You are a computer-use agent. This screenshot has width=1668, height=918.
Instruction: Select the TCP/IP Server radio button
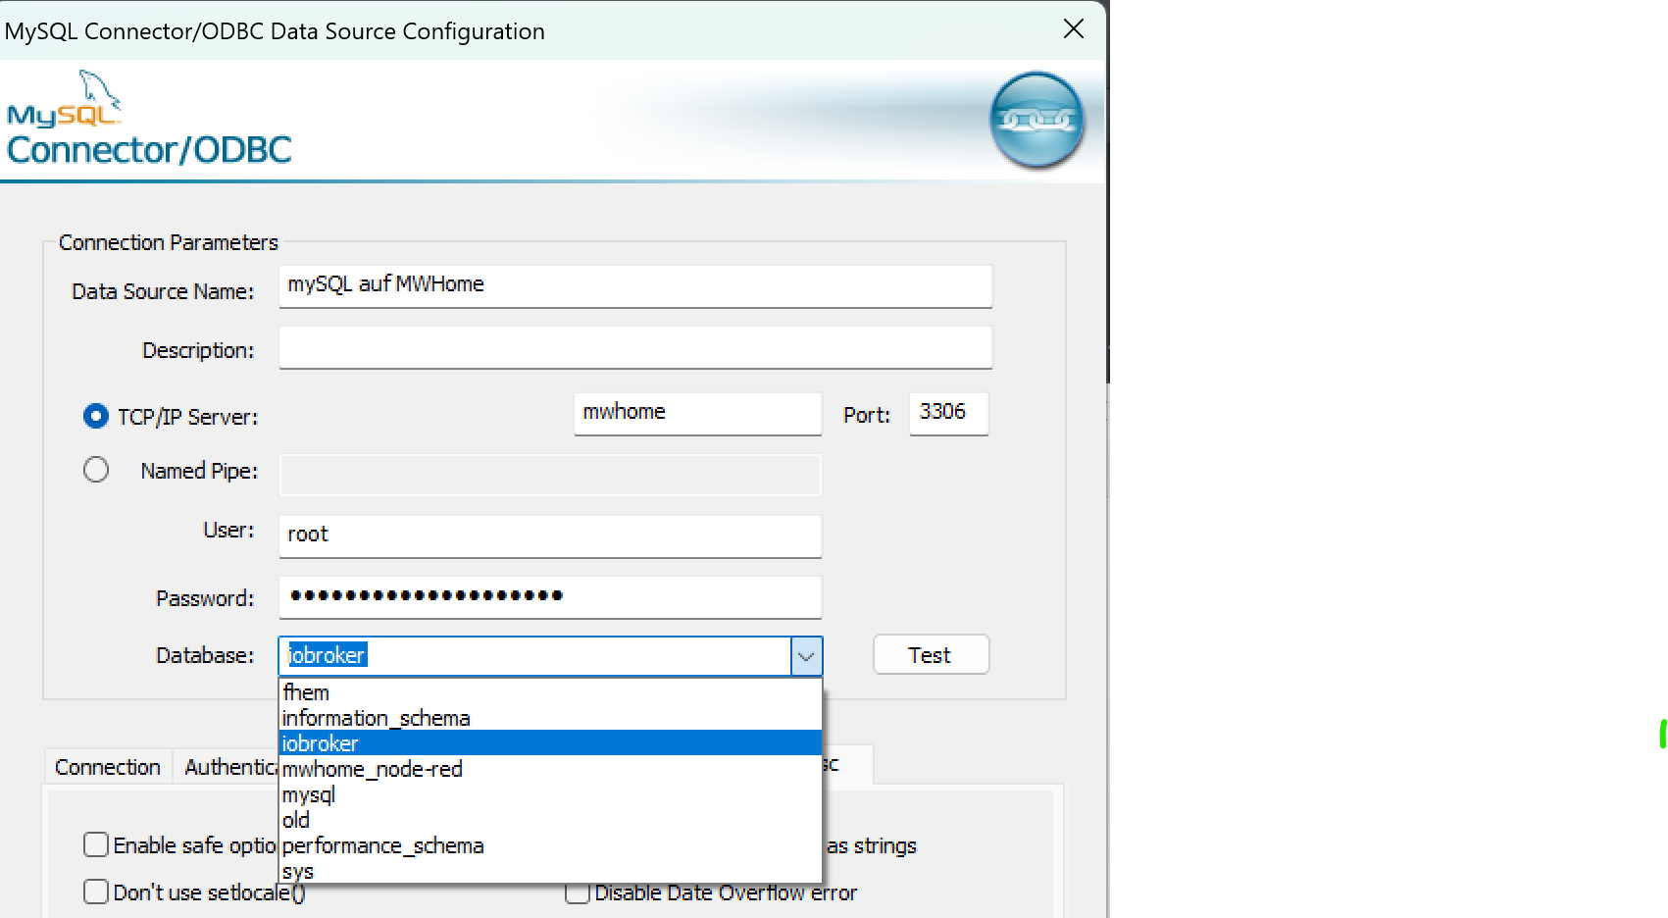click(x=96, y=417)
